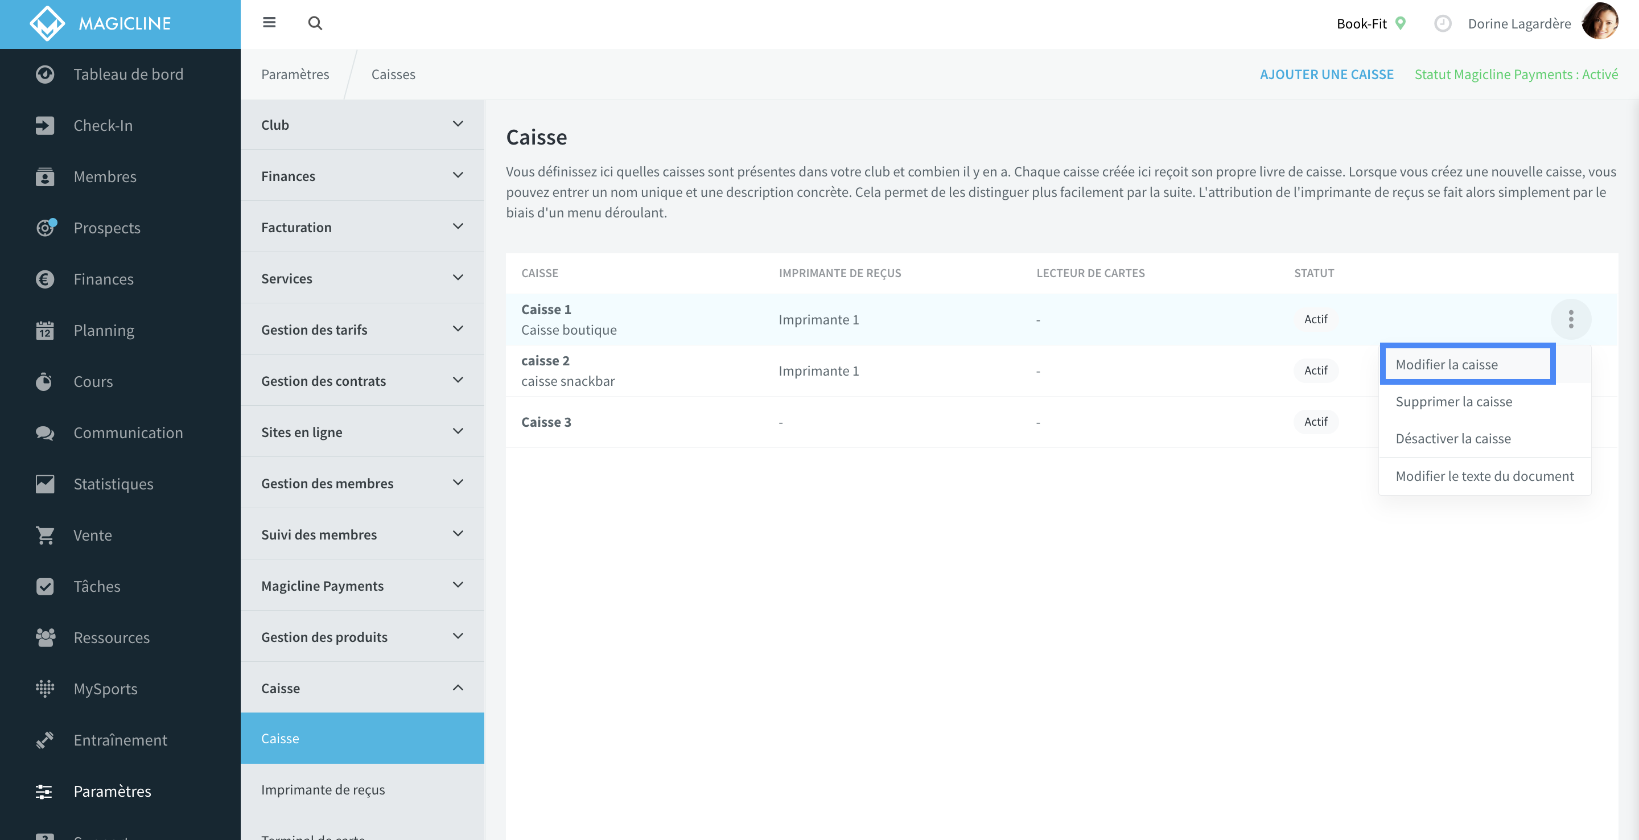The width and height of the screenshot is (1639, 840).
Task: Expand the Club settings section
Action: click(362, 125)
